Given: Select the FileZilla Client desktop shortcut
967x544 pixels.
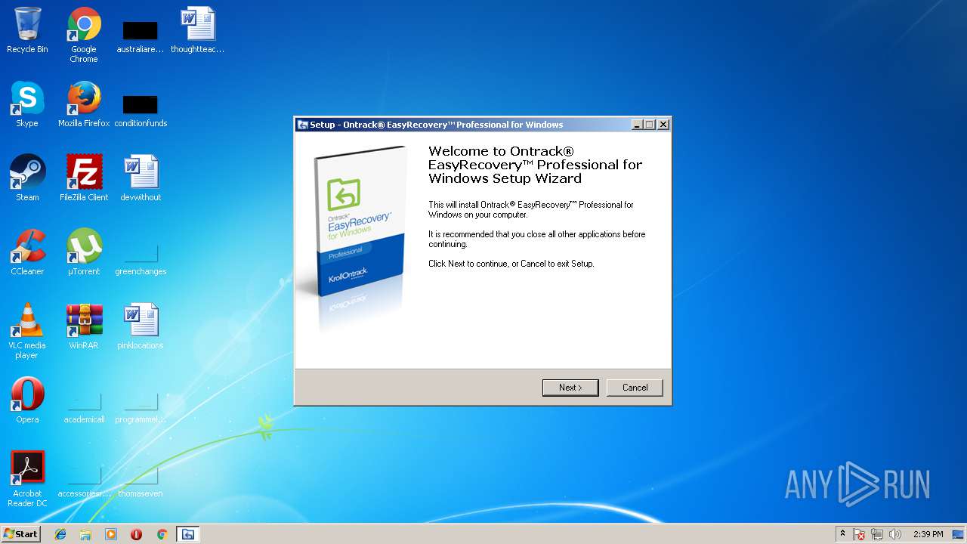Looking at the screenshot, I should coord(84,178).
